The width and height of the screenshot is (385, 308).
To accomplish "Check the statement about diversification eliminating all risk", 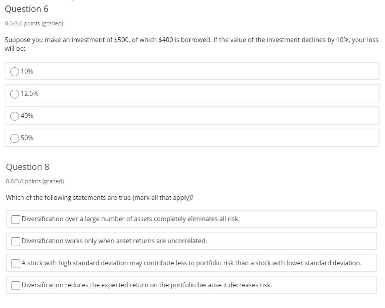I will click(15, 219).
